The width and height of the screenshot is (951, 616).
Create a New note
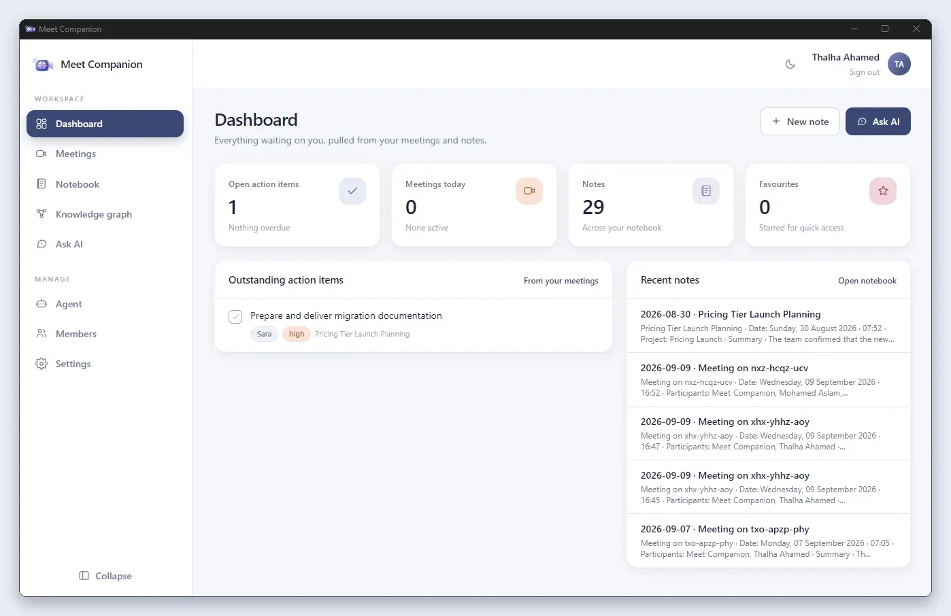pos(800,122)
